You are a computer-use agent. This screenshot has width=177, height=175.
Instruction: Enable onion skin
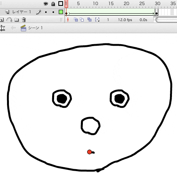click(x=76, y=20)
